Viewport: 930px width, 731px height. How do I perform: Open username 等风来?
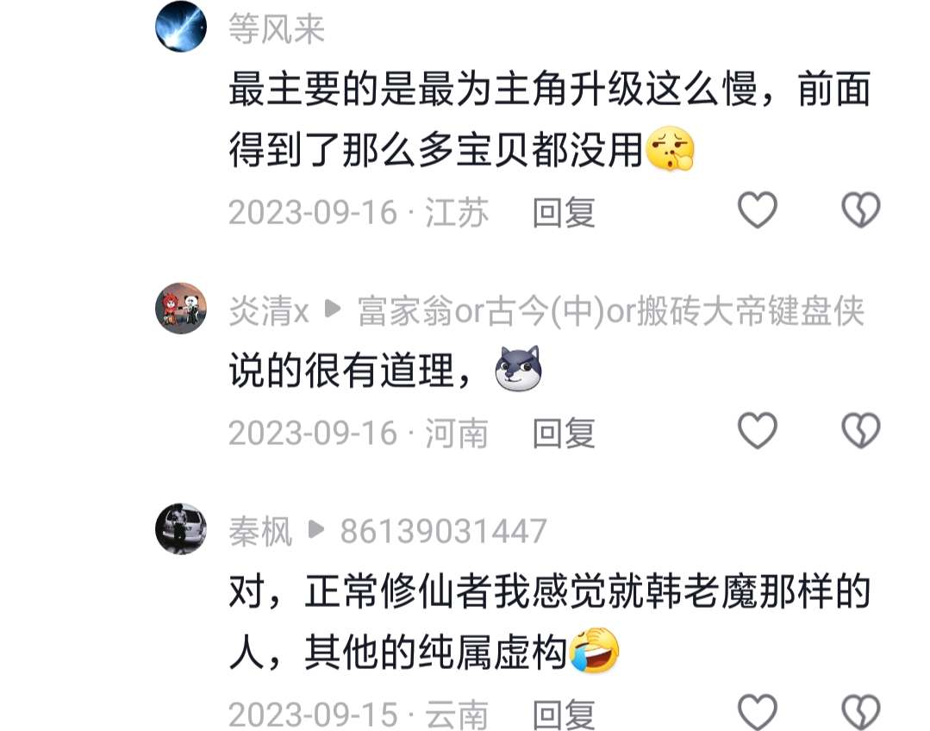coord(277,28)
